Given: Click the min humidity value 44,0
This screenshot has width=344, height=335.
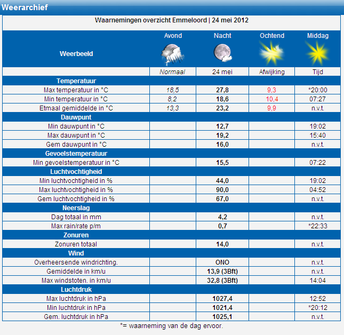Looking at the screenshot, I should click(222, 181).
